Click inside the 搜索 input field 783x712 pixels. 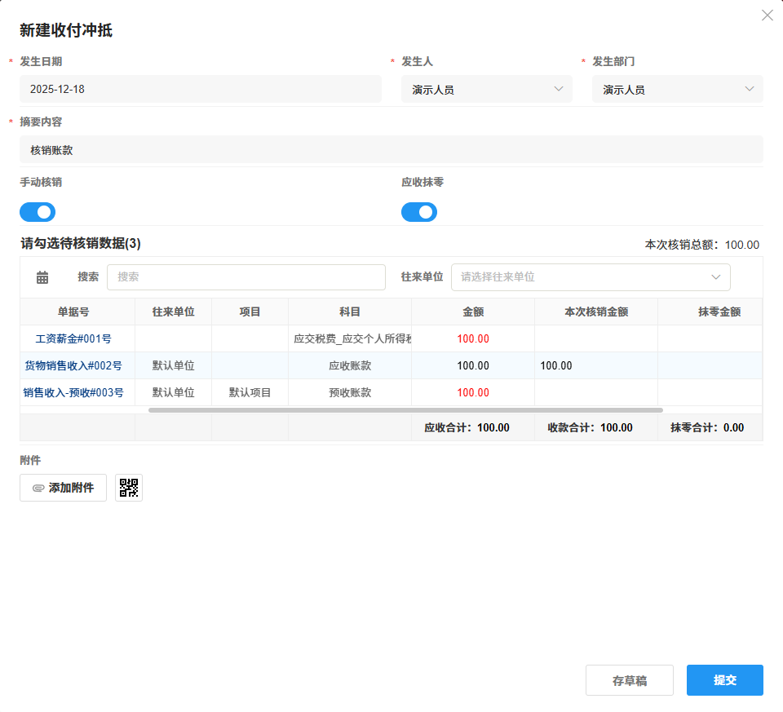[x=245, y=277]
